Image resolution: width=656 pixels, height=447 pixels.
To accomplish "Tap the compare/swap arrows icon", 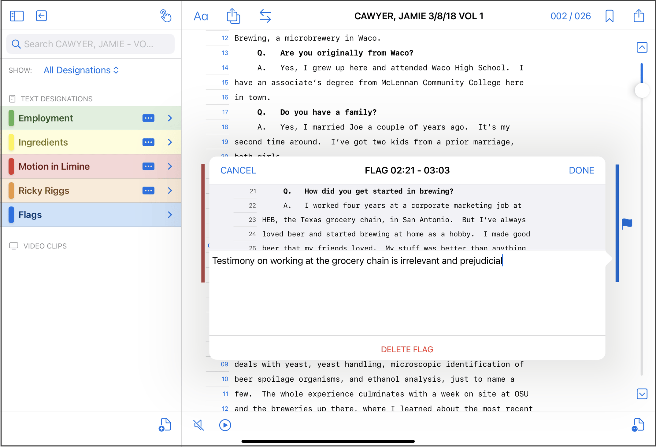I will pyautogui.click(x=265, y=16).
